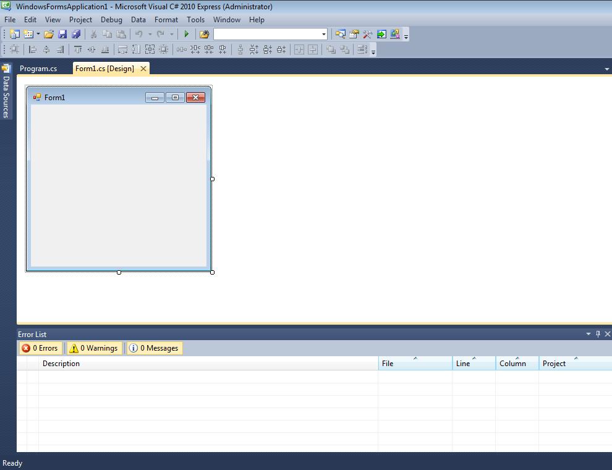The image size is (612, 470).
Task: Click the Align Middles layout icon
Action: (x=91, y=49)
